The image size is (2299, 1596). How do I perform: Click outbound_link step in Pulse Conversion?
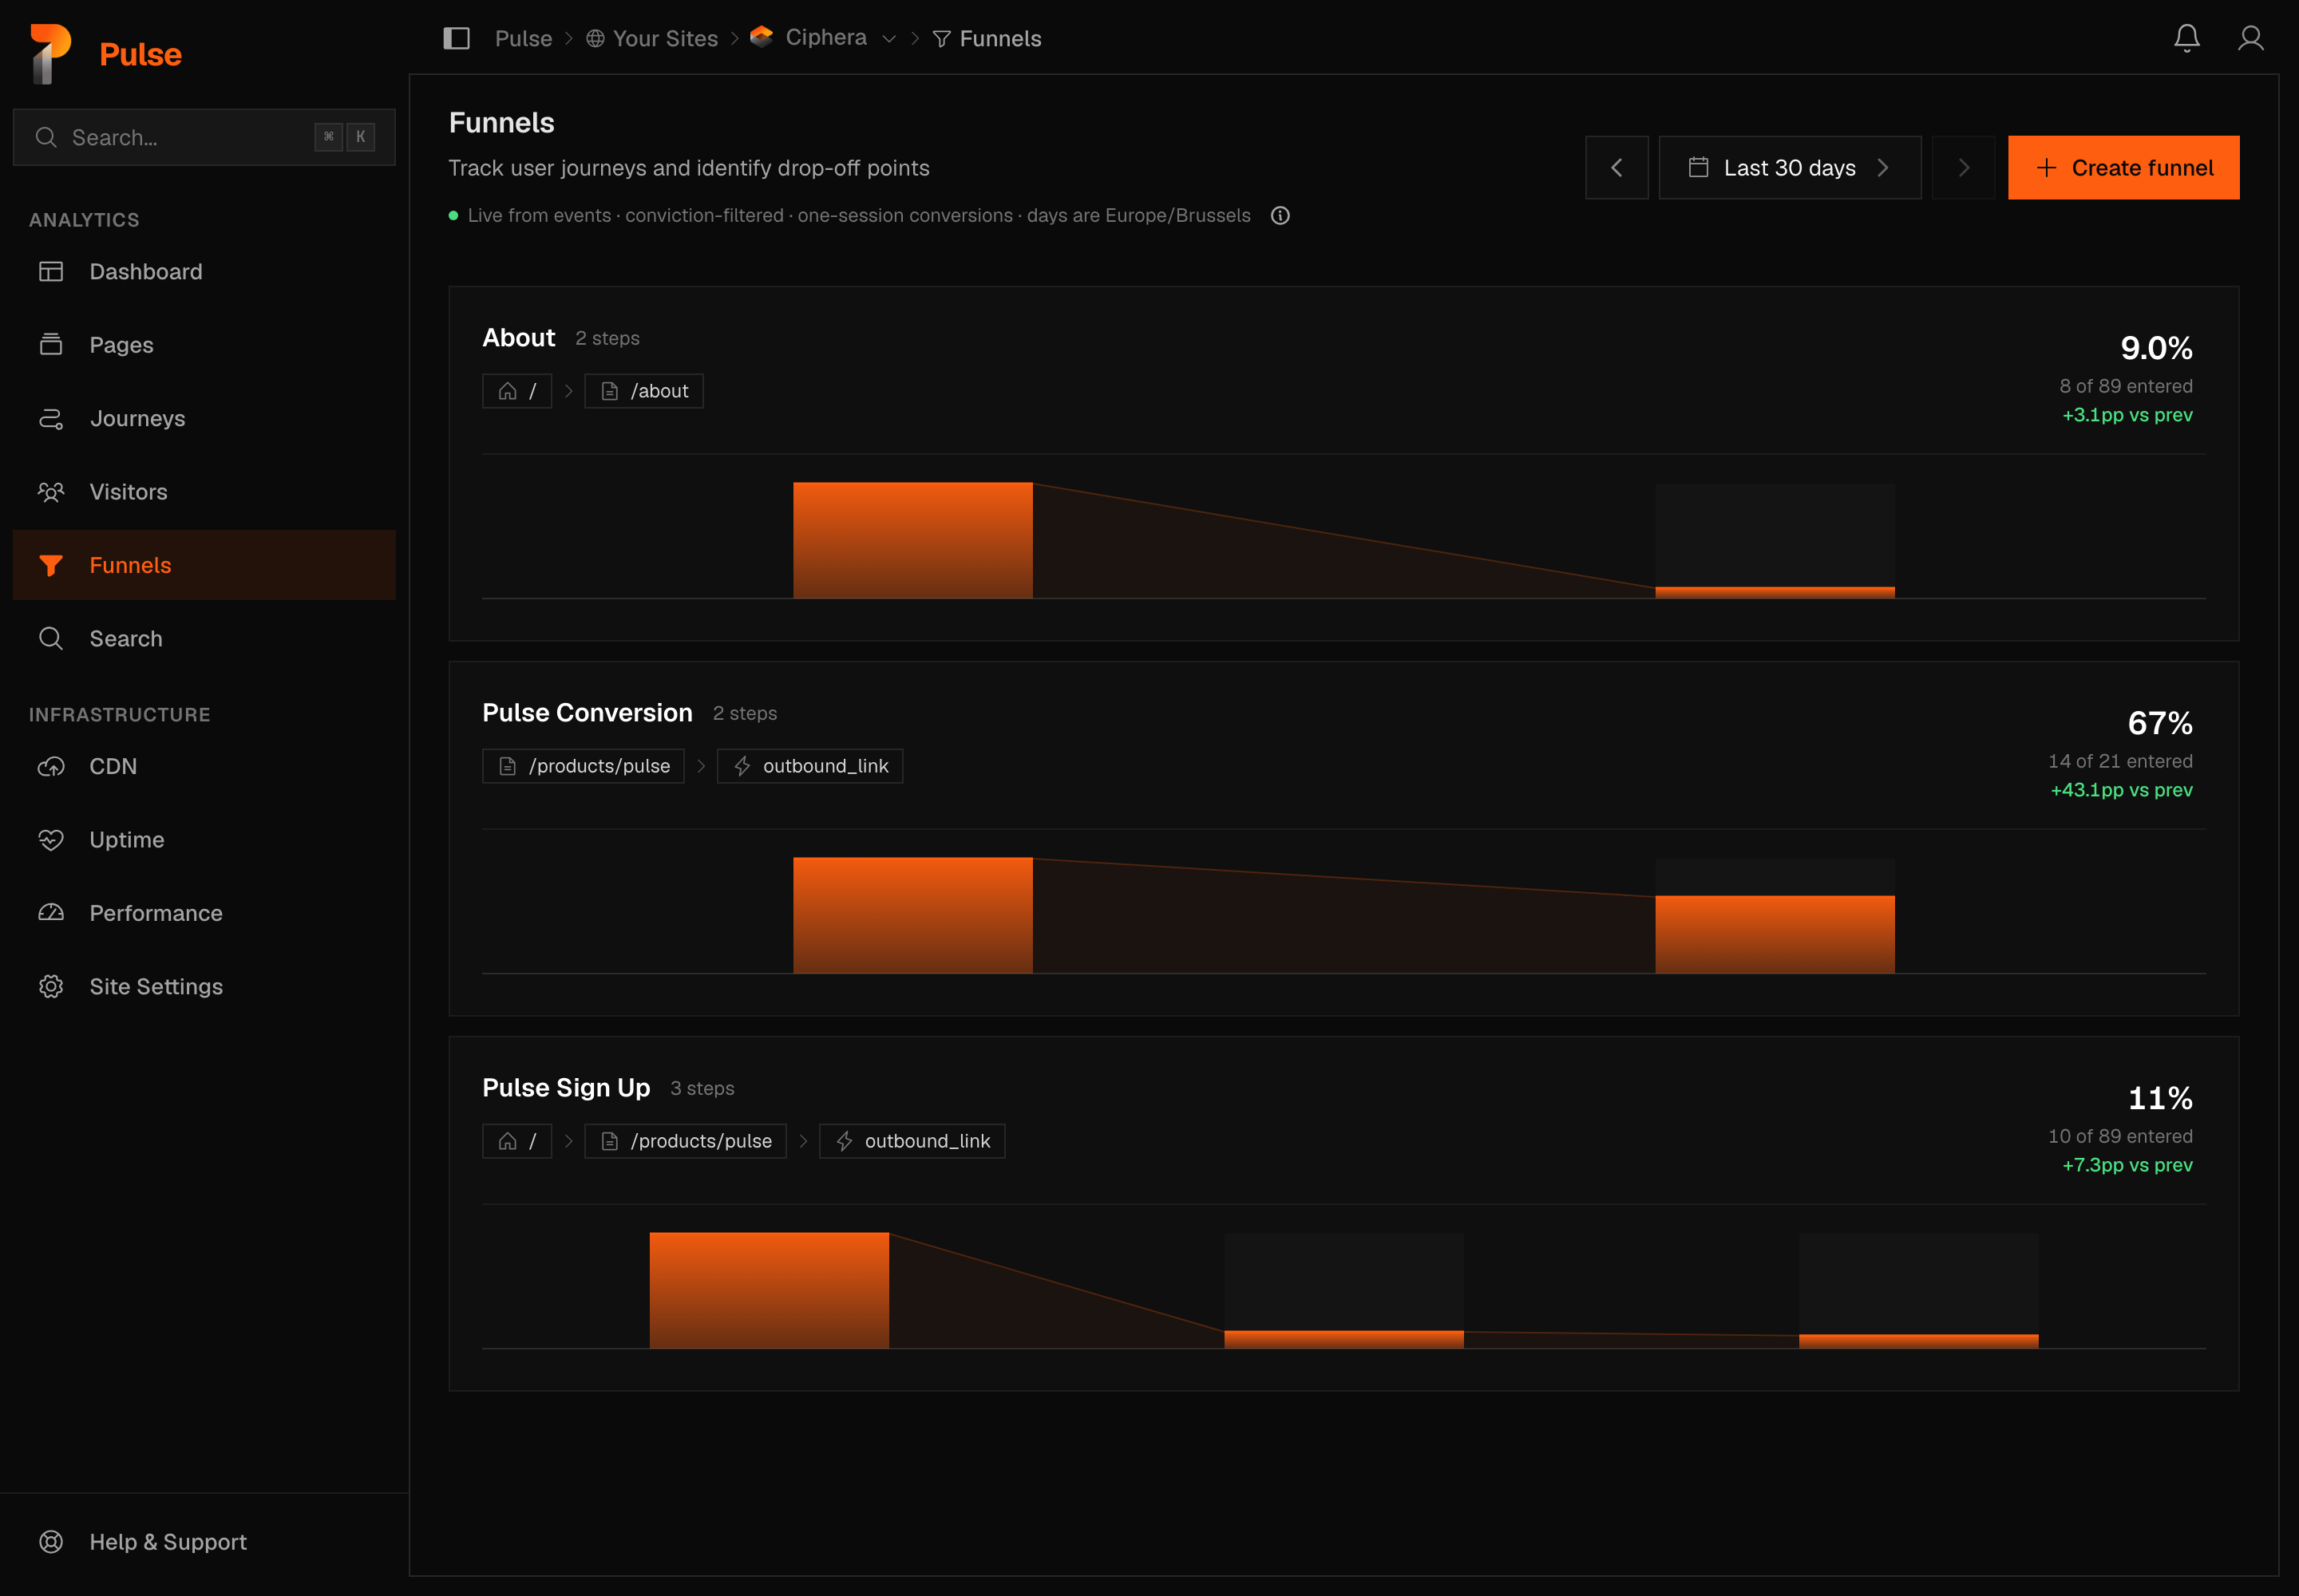[809, 766]
